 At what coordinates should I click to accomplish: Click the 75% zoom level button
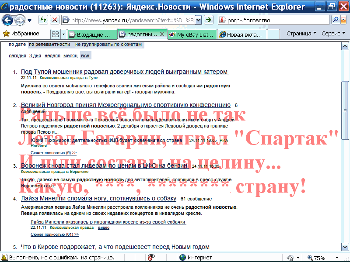click(x=316, y=258)
